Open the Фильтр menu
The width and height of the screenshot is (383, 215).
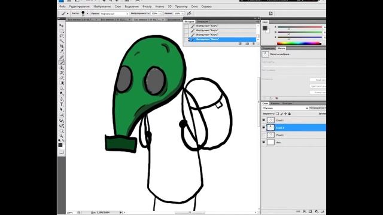point(147,7)
